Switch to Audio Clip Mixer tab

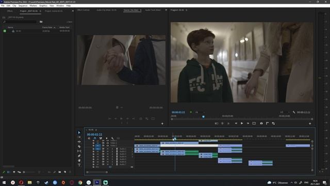pyautogui.click(x=107, y=10)
